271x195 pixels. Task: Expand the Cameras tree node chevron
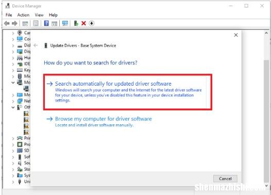[x=13, y=33]
